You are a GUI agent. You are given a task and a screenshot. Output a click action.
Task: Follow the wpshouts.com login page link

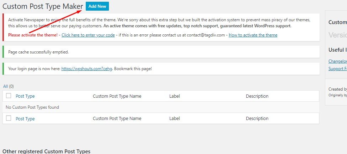click(x=87, y=69)
